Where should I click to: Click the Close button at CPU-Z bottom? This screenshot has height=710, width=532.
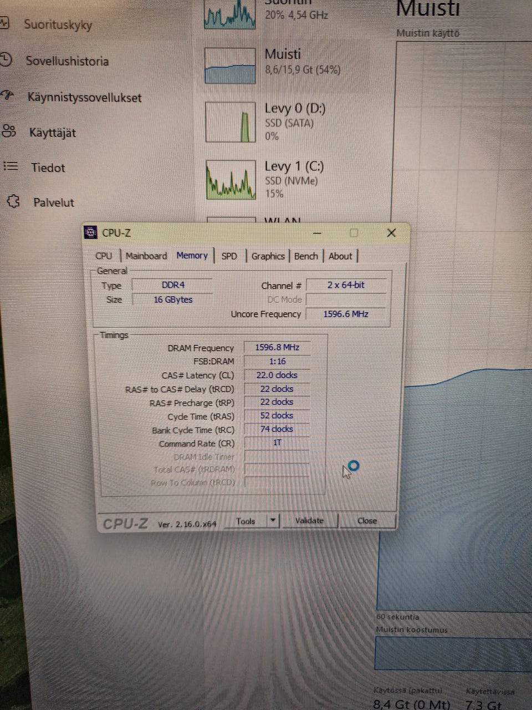[367, 520]
